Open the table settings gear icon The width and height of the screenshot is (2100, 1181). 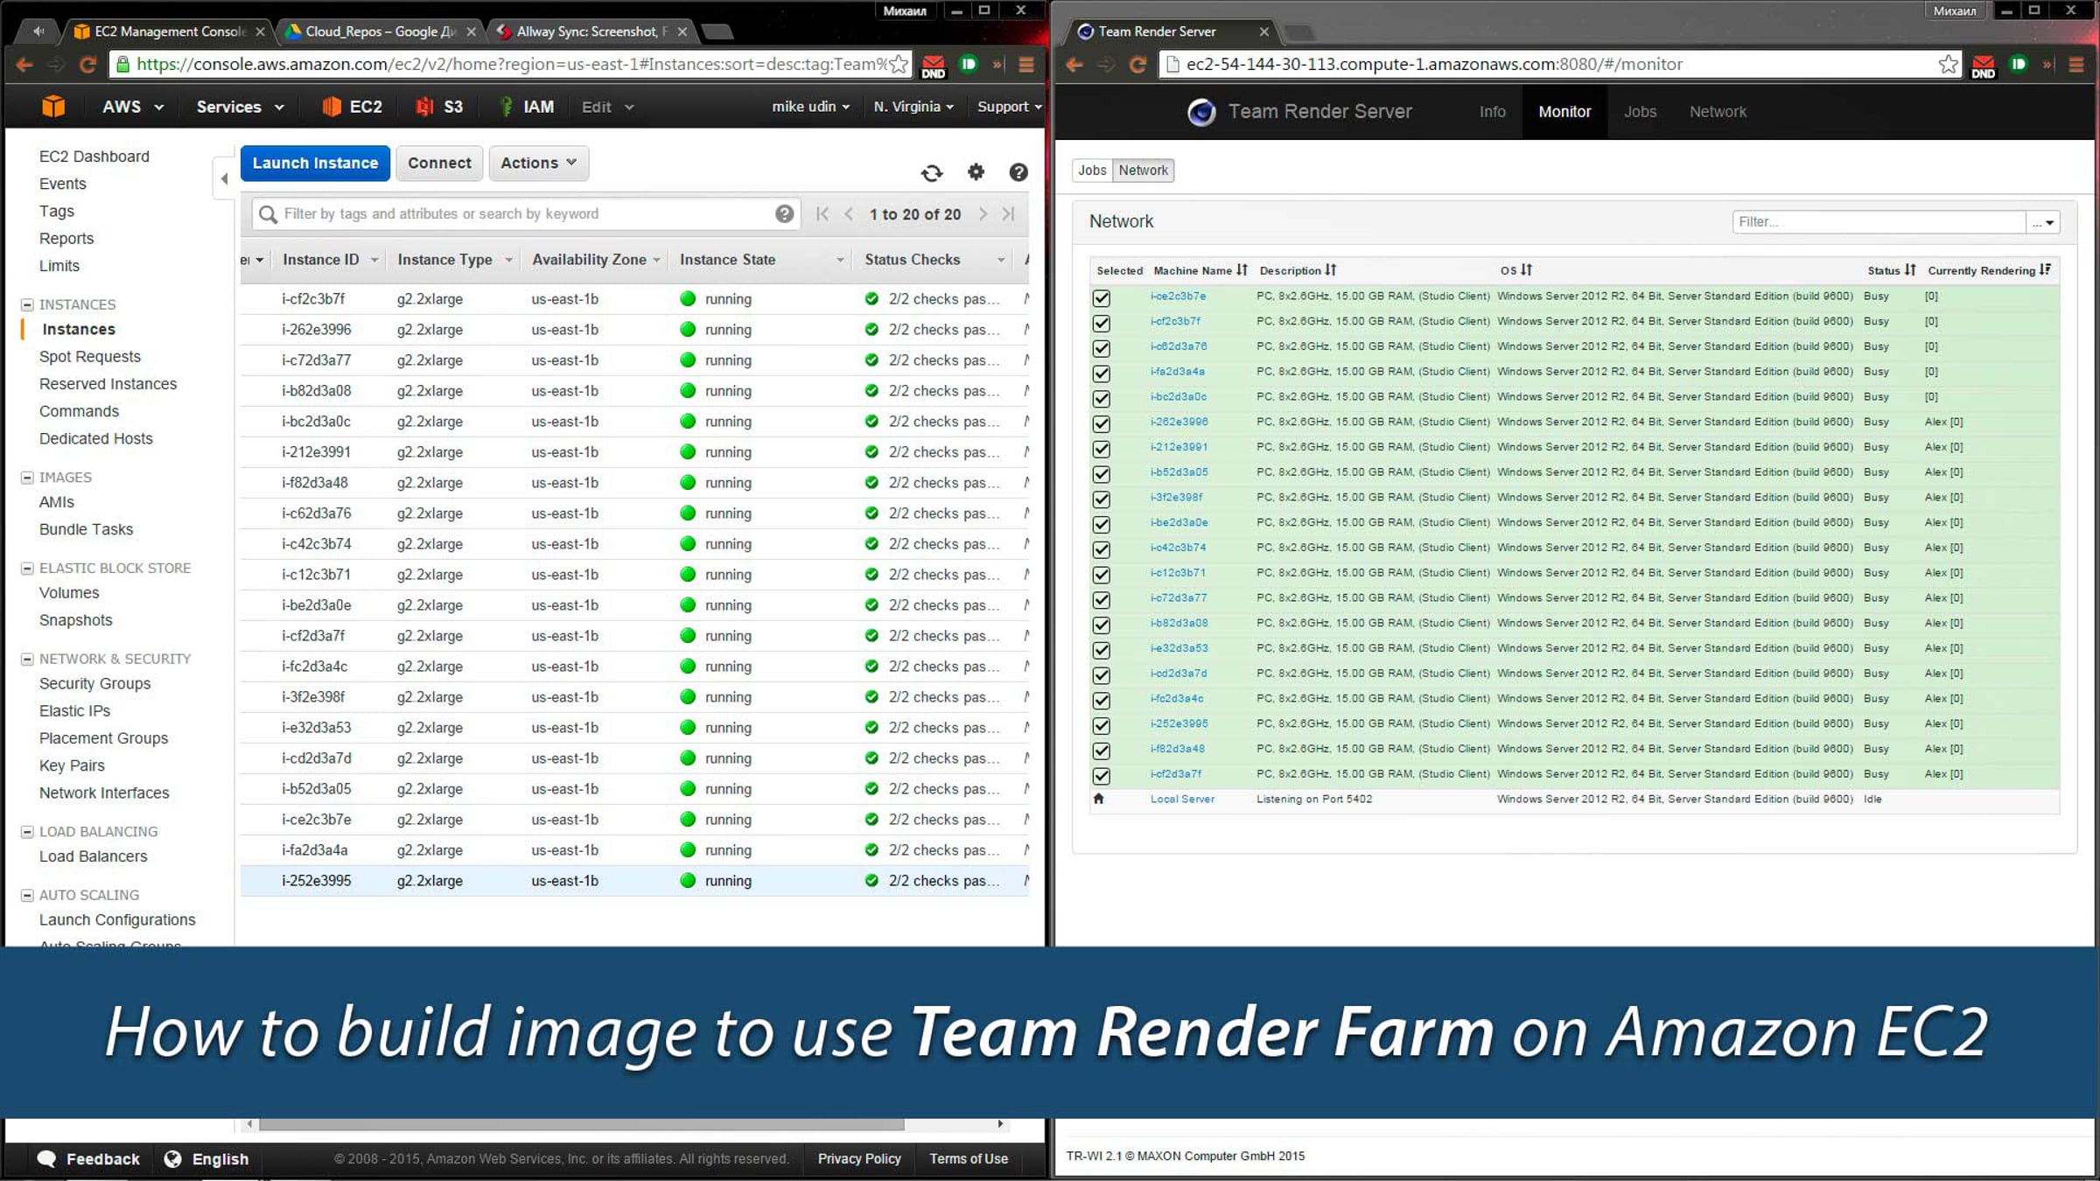(976, 171)
